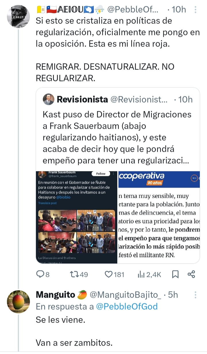Tap the share icon on the tweet
Image resolution: width=207 pixels, height=354 pixels.
pos(191,274)
